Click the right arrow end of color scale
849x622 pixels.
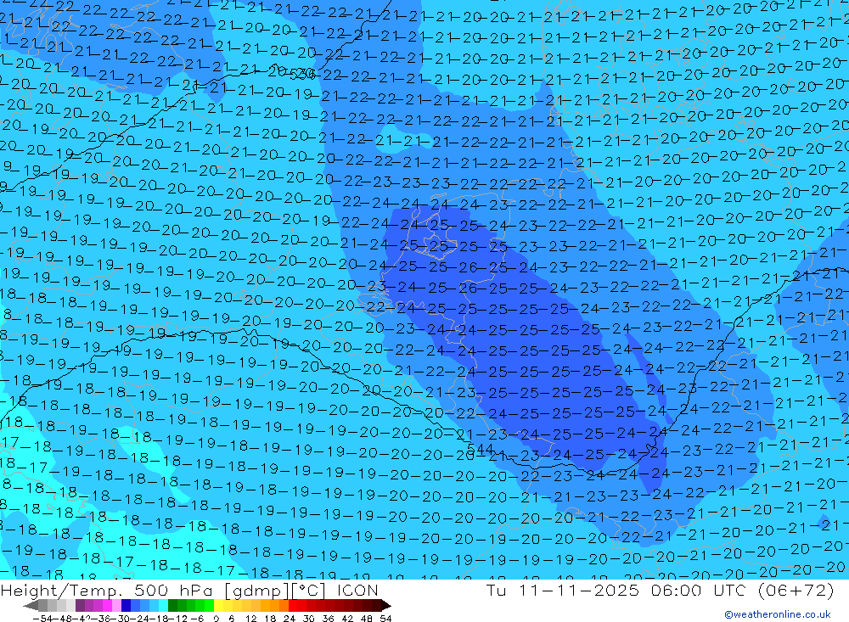[x=386, y=606]
